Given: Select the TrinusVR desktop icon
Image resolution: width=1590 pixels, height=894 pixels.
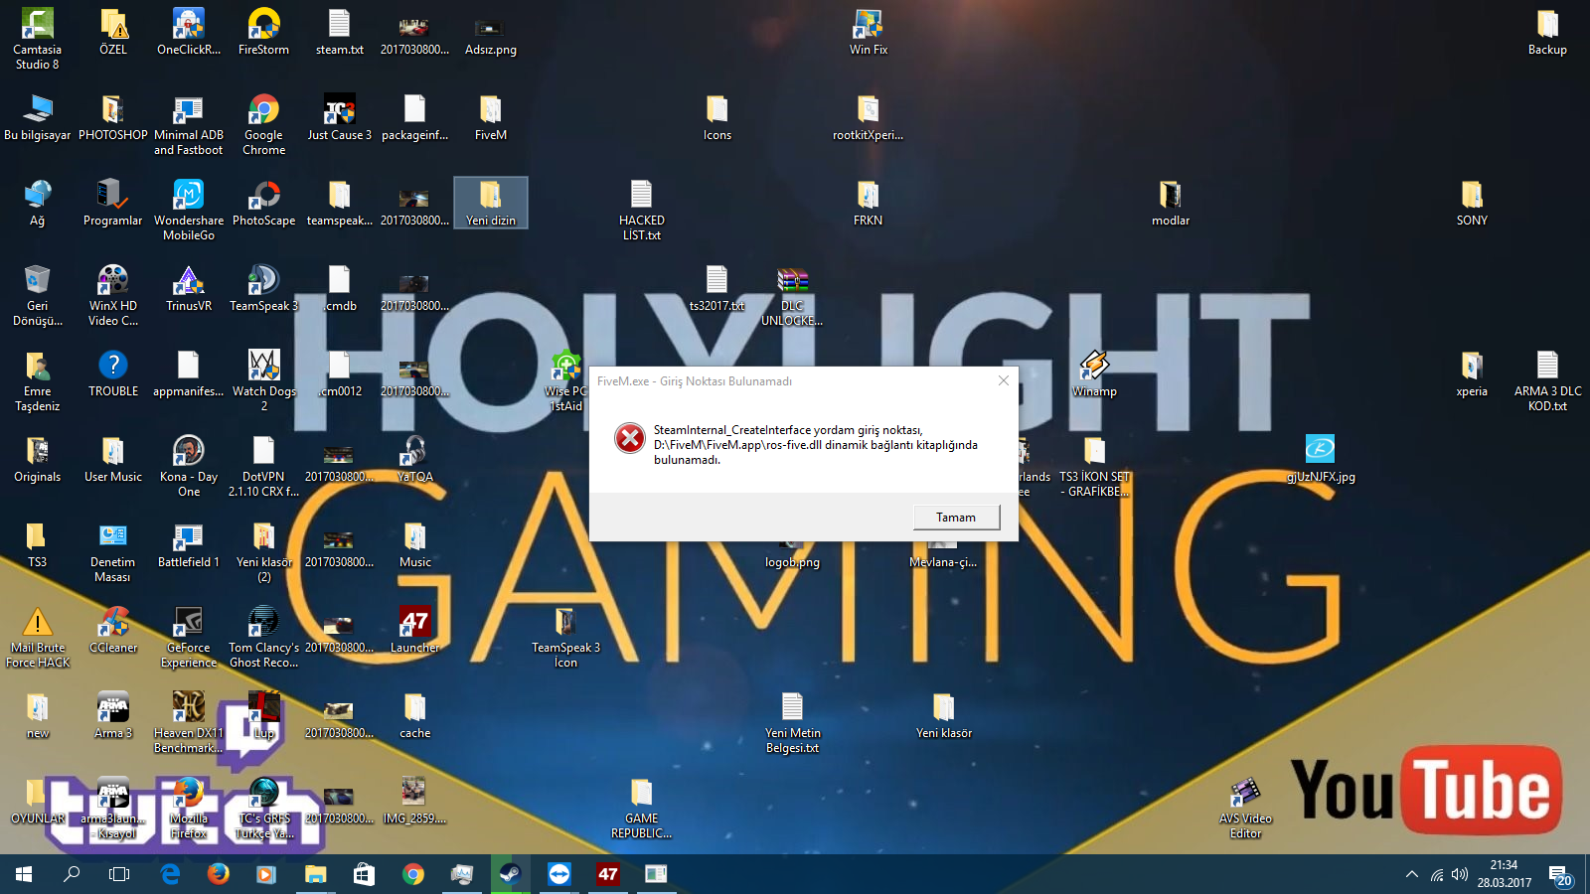Looking at the screenshot, I should (x=189, y=289).
